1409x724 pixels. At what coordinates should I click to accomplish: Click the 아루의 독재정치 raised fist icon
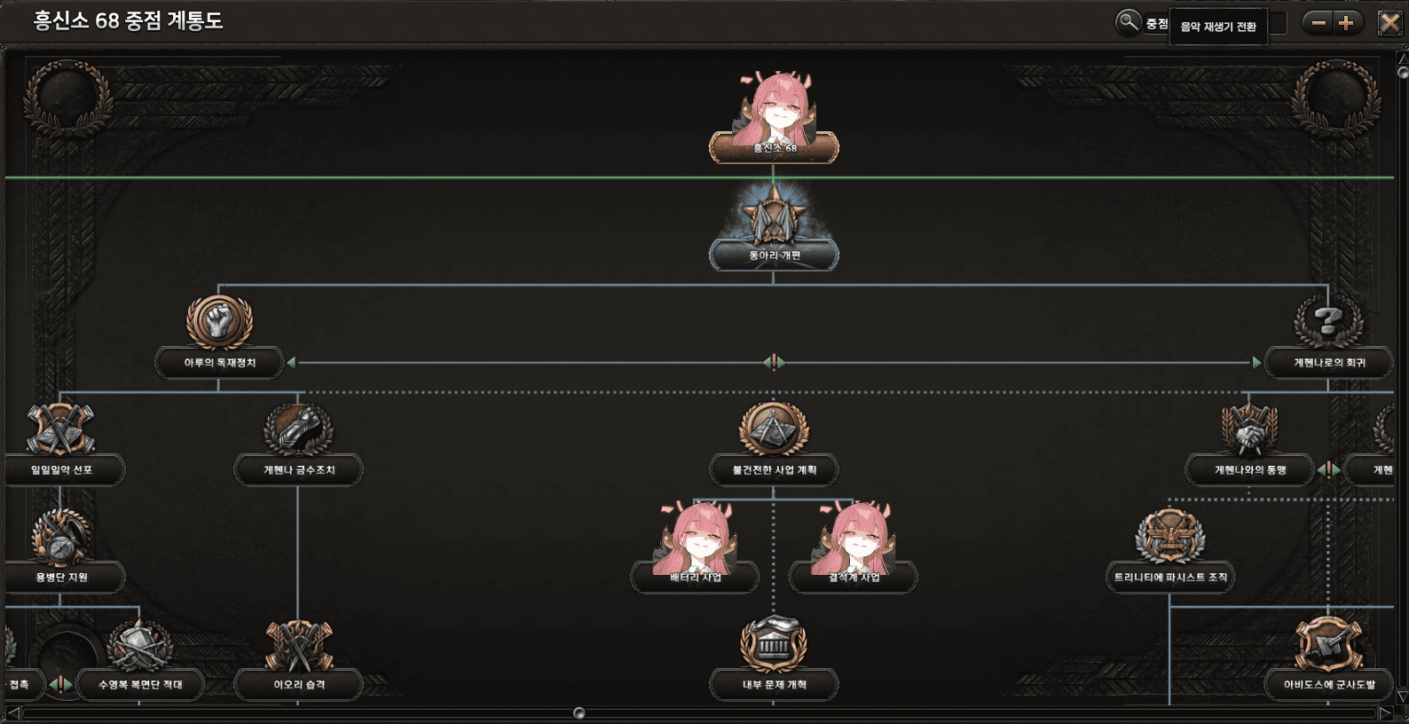219,322
